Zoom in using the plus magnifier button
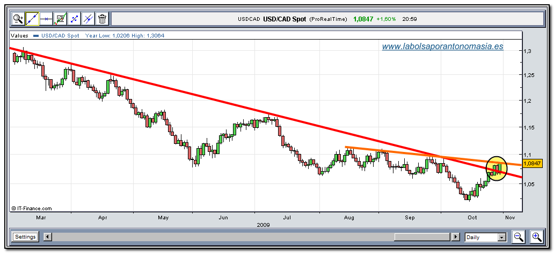This screenshot has height=253, width=554. [x=536, y=237]
